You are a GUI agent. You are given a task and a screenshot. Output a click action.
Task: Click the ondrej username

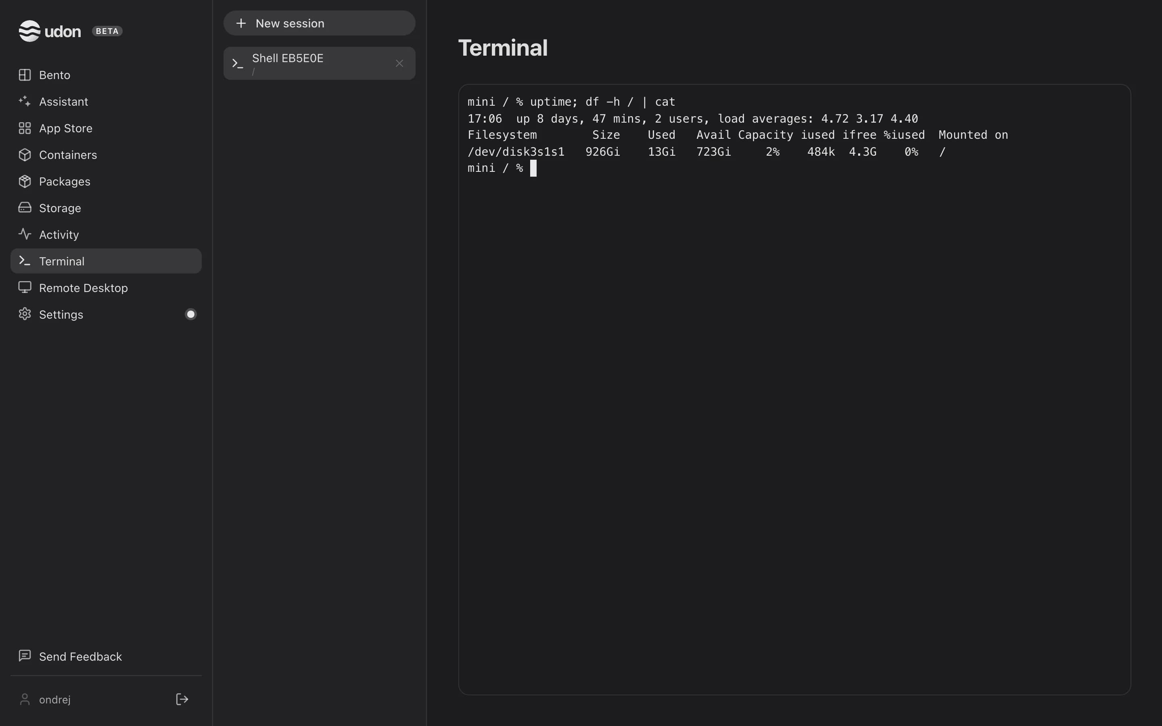[x=55, y=700]
